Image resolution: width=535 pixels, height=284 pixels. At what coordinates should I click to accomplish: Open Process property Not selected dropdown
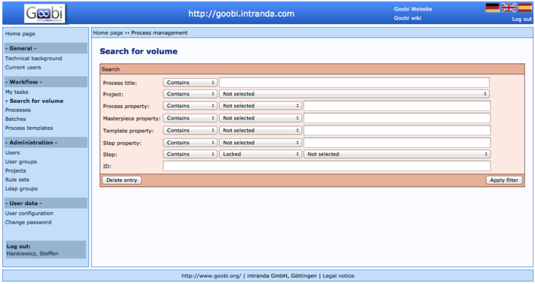(x=261, y=106)
